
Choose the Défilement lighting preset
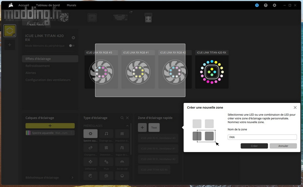pos(91,162)
